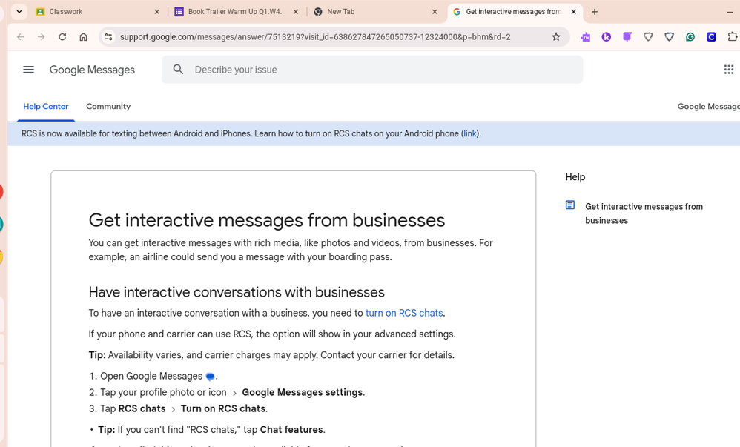This screenshot has height=447, width=740.
Task: Open the Extensions puzzle menu
Action: [732, 37]
